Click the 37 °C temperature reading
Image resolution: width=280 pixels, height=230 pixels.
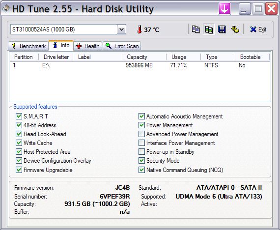(x=152, y=29)
